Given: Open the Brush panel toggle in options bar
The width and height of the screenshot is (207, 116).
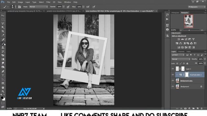Looking at the screenshot, I should pos(19,7).
